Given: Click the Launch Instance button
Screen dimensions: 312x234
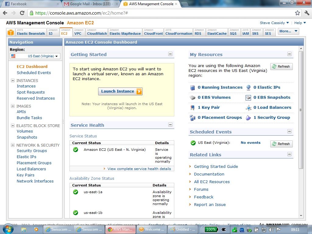Looking at the screenshot, I should [x=120, y=91].
